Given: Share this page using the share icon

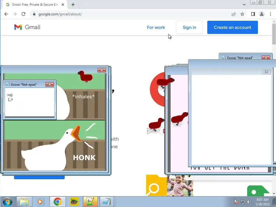Looking at the screenshot, I should [234, 14].
